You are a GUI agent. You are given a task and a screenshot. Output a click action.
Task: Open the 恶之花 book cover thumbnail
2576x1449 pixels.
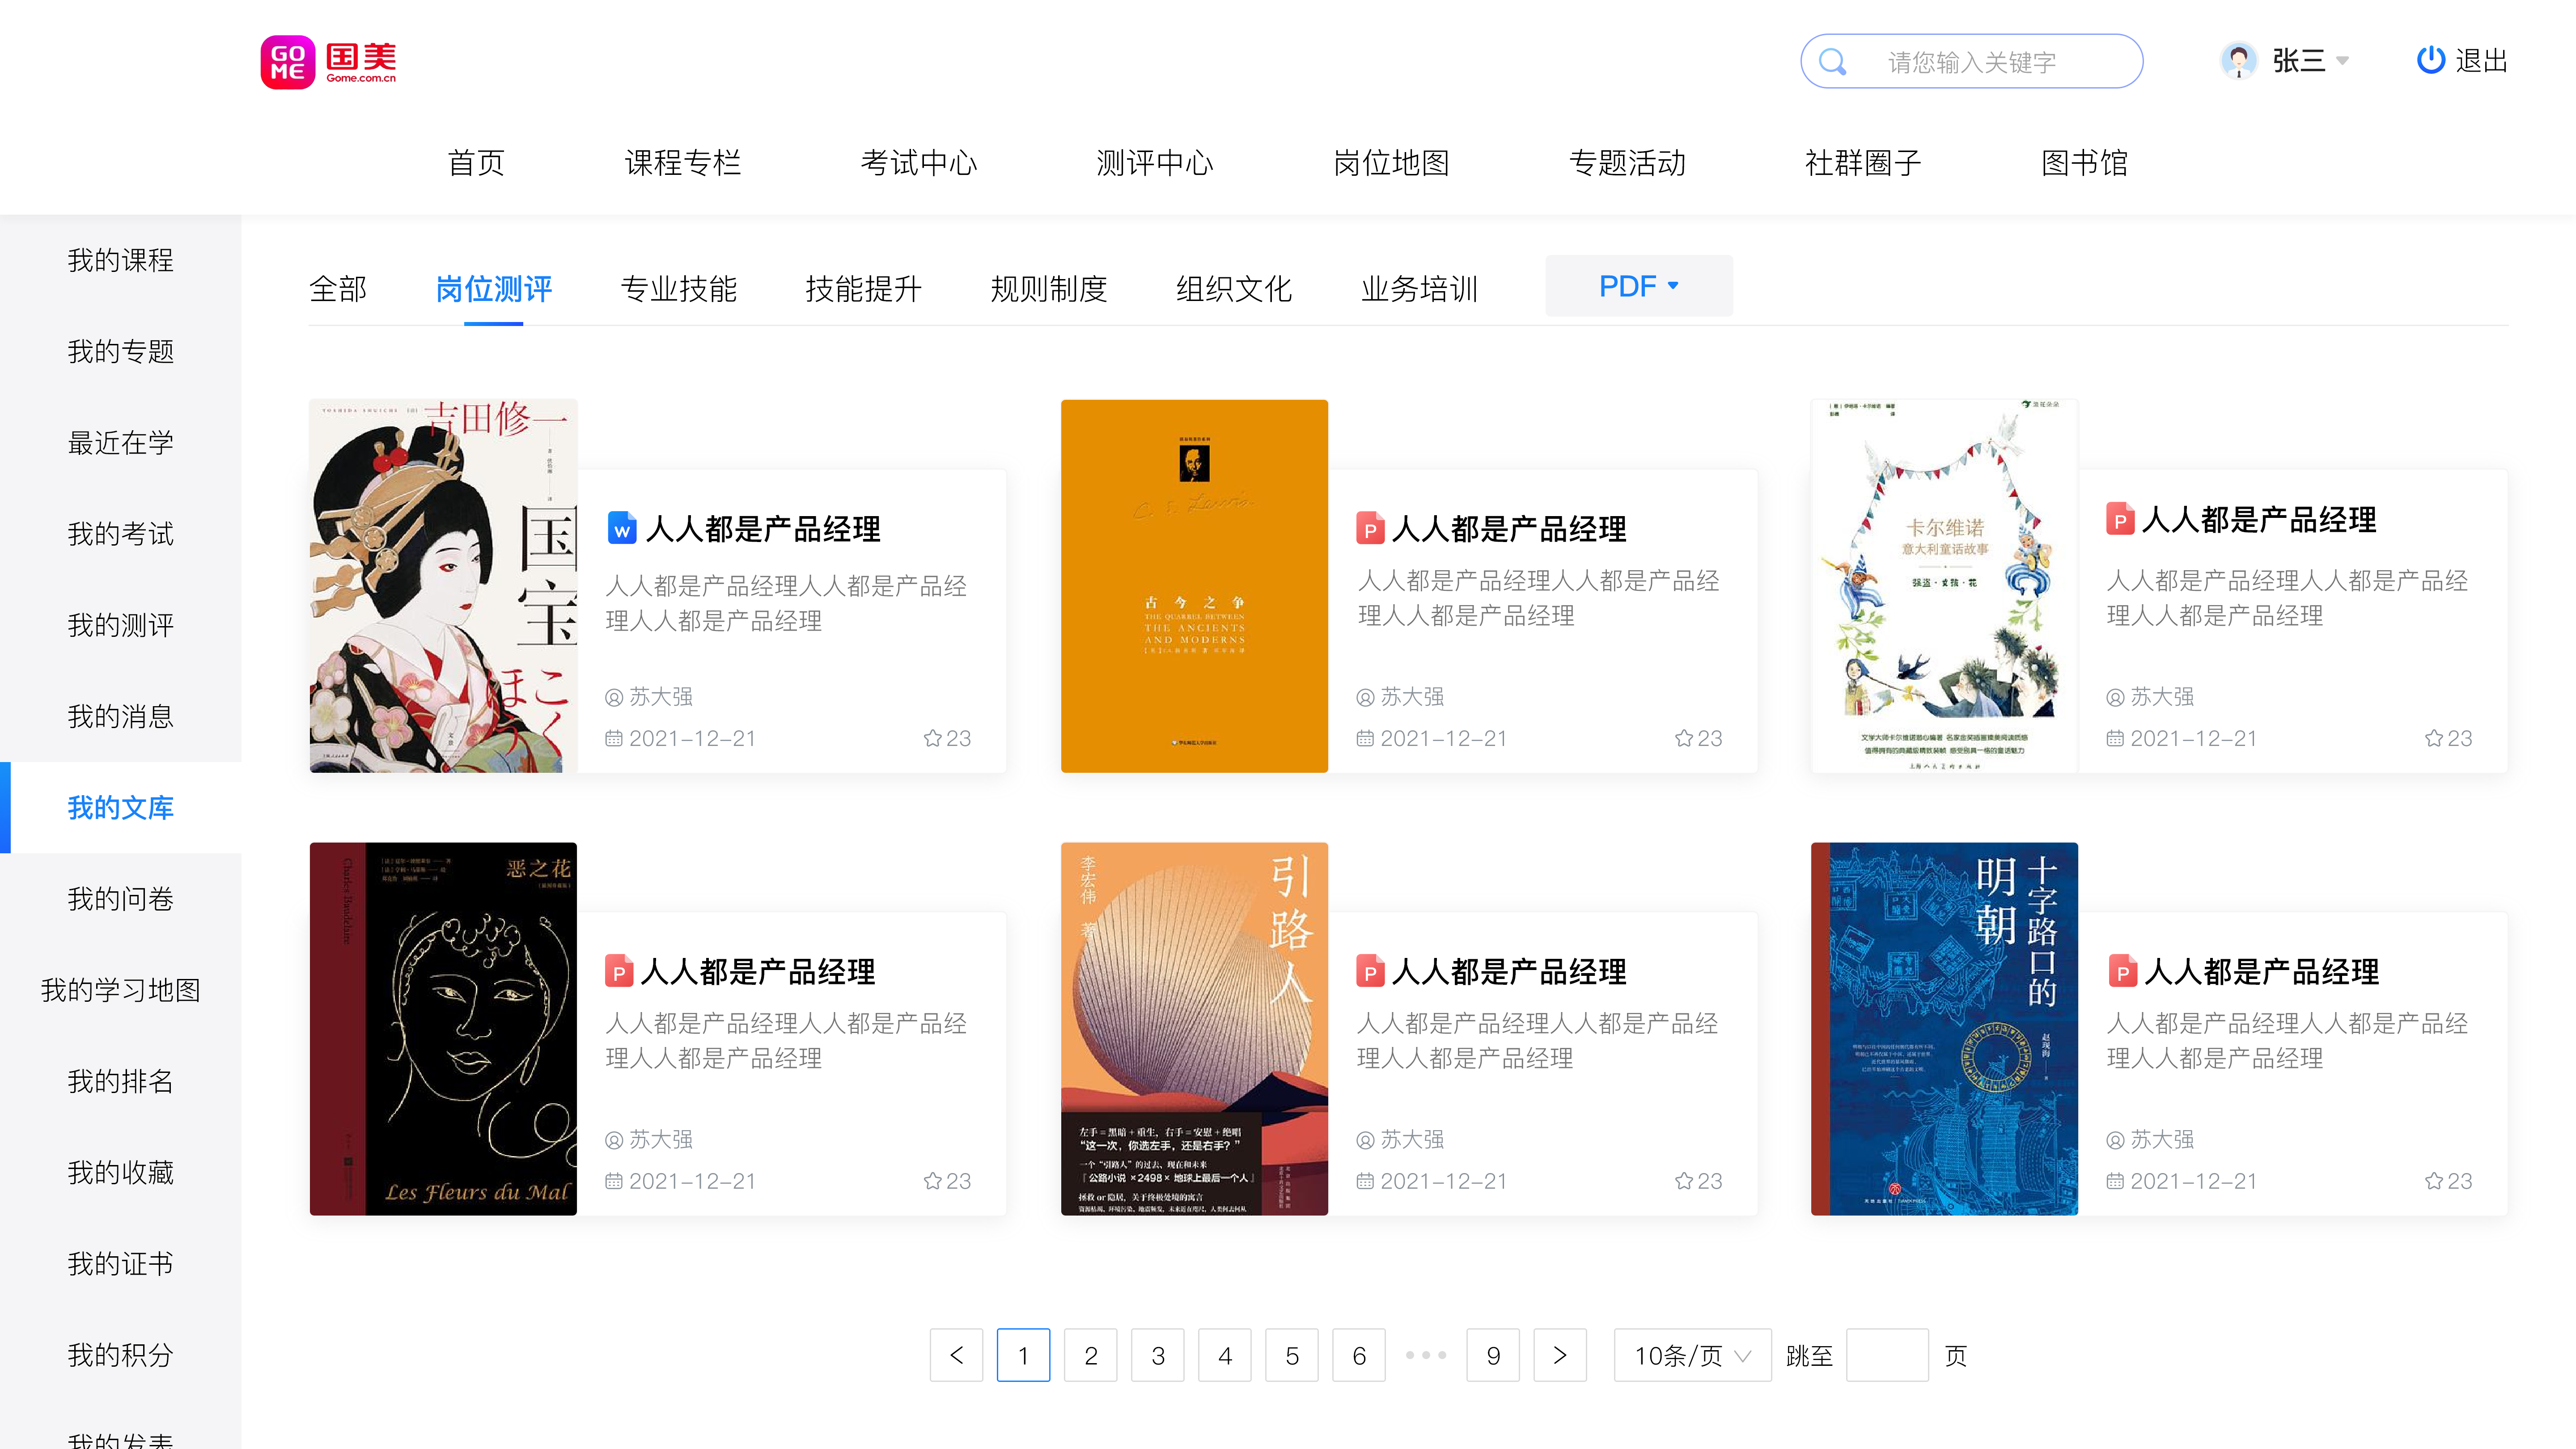click(x=443, y=1029)
